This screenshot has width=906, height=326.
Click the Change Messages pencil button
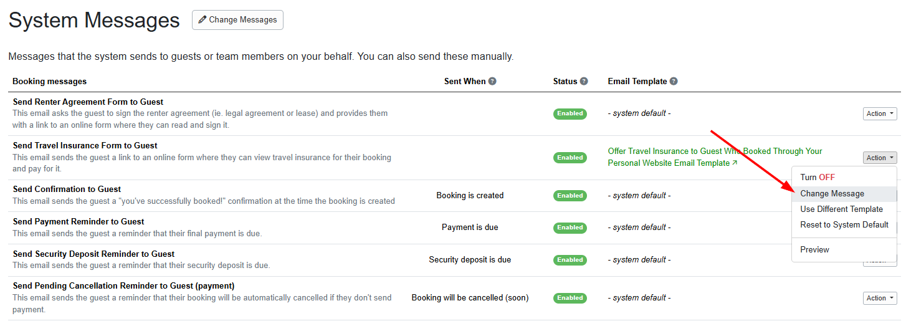click(237, 20)
